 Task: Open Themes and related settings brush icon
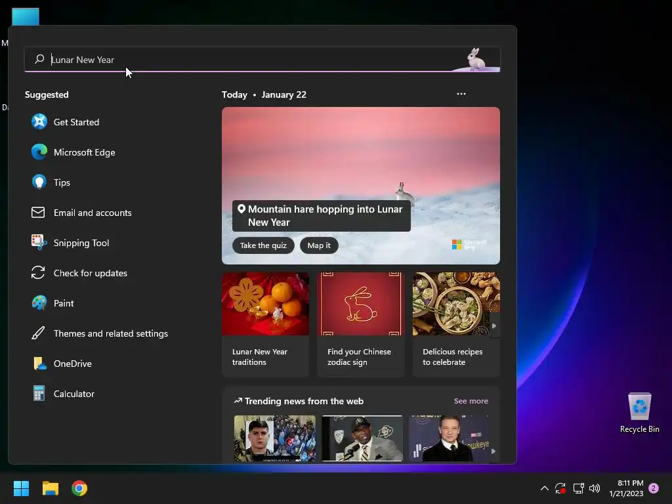pyautogui.click(x=38, y=333)
